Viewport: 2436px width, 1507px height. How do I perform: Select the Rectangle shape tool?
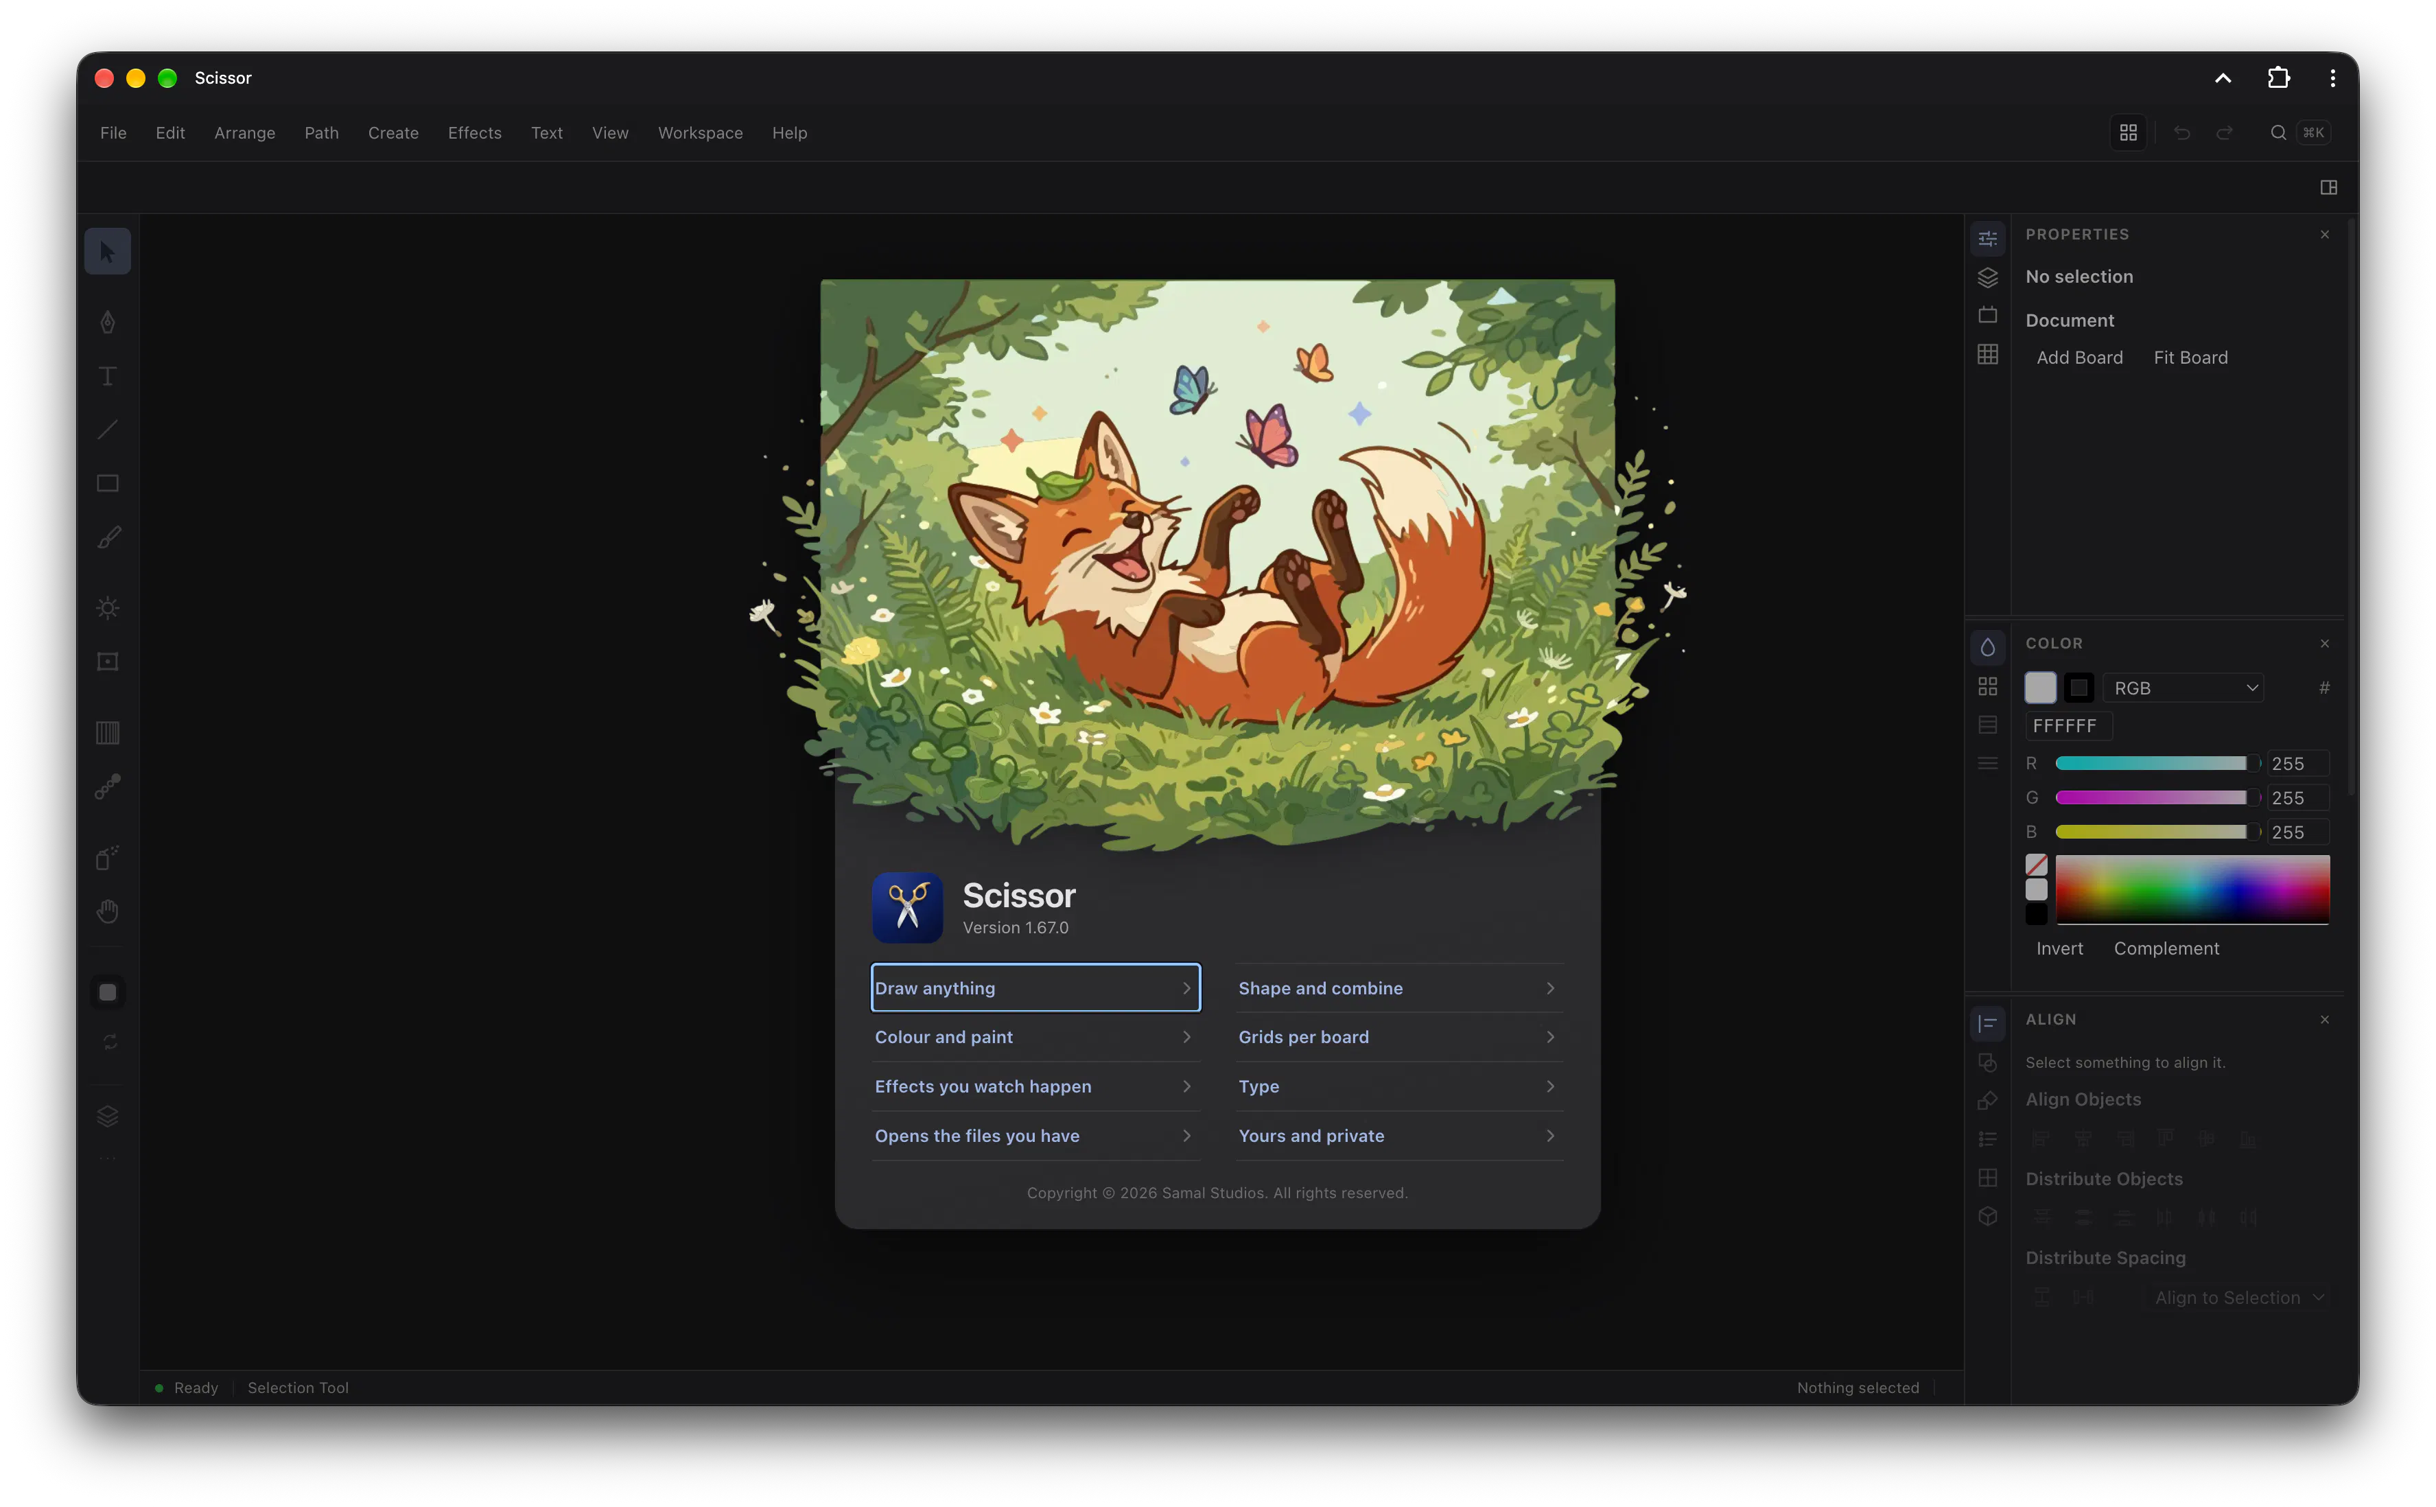click(x=108, y=483)
